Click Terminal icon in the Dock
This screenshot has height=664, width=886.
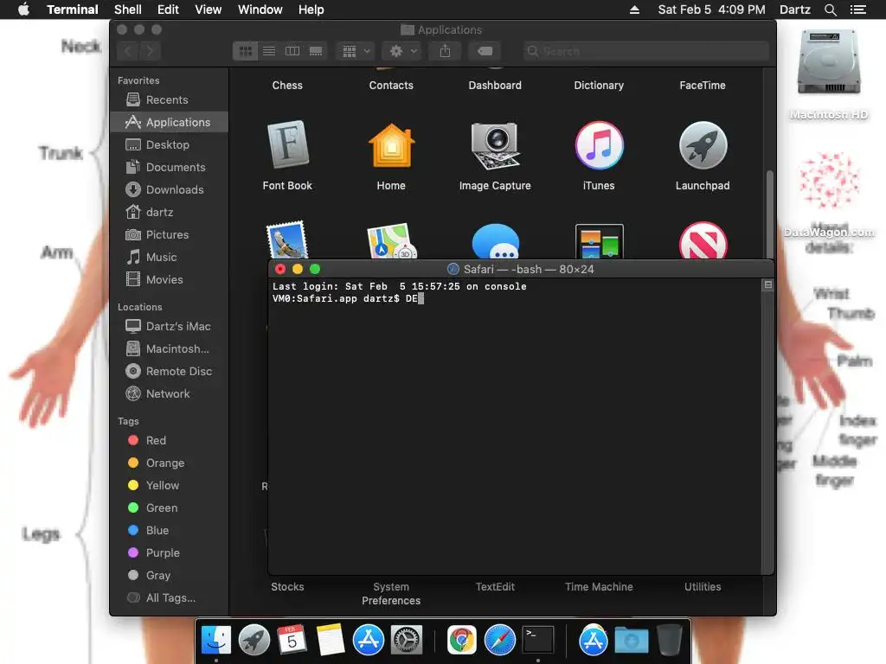538,641
